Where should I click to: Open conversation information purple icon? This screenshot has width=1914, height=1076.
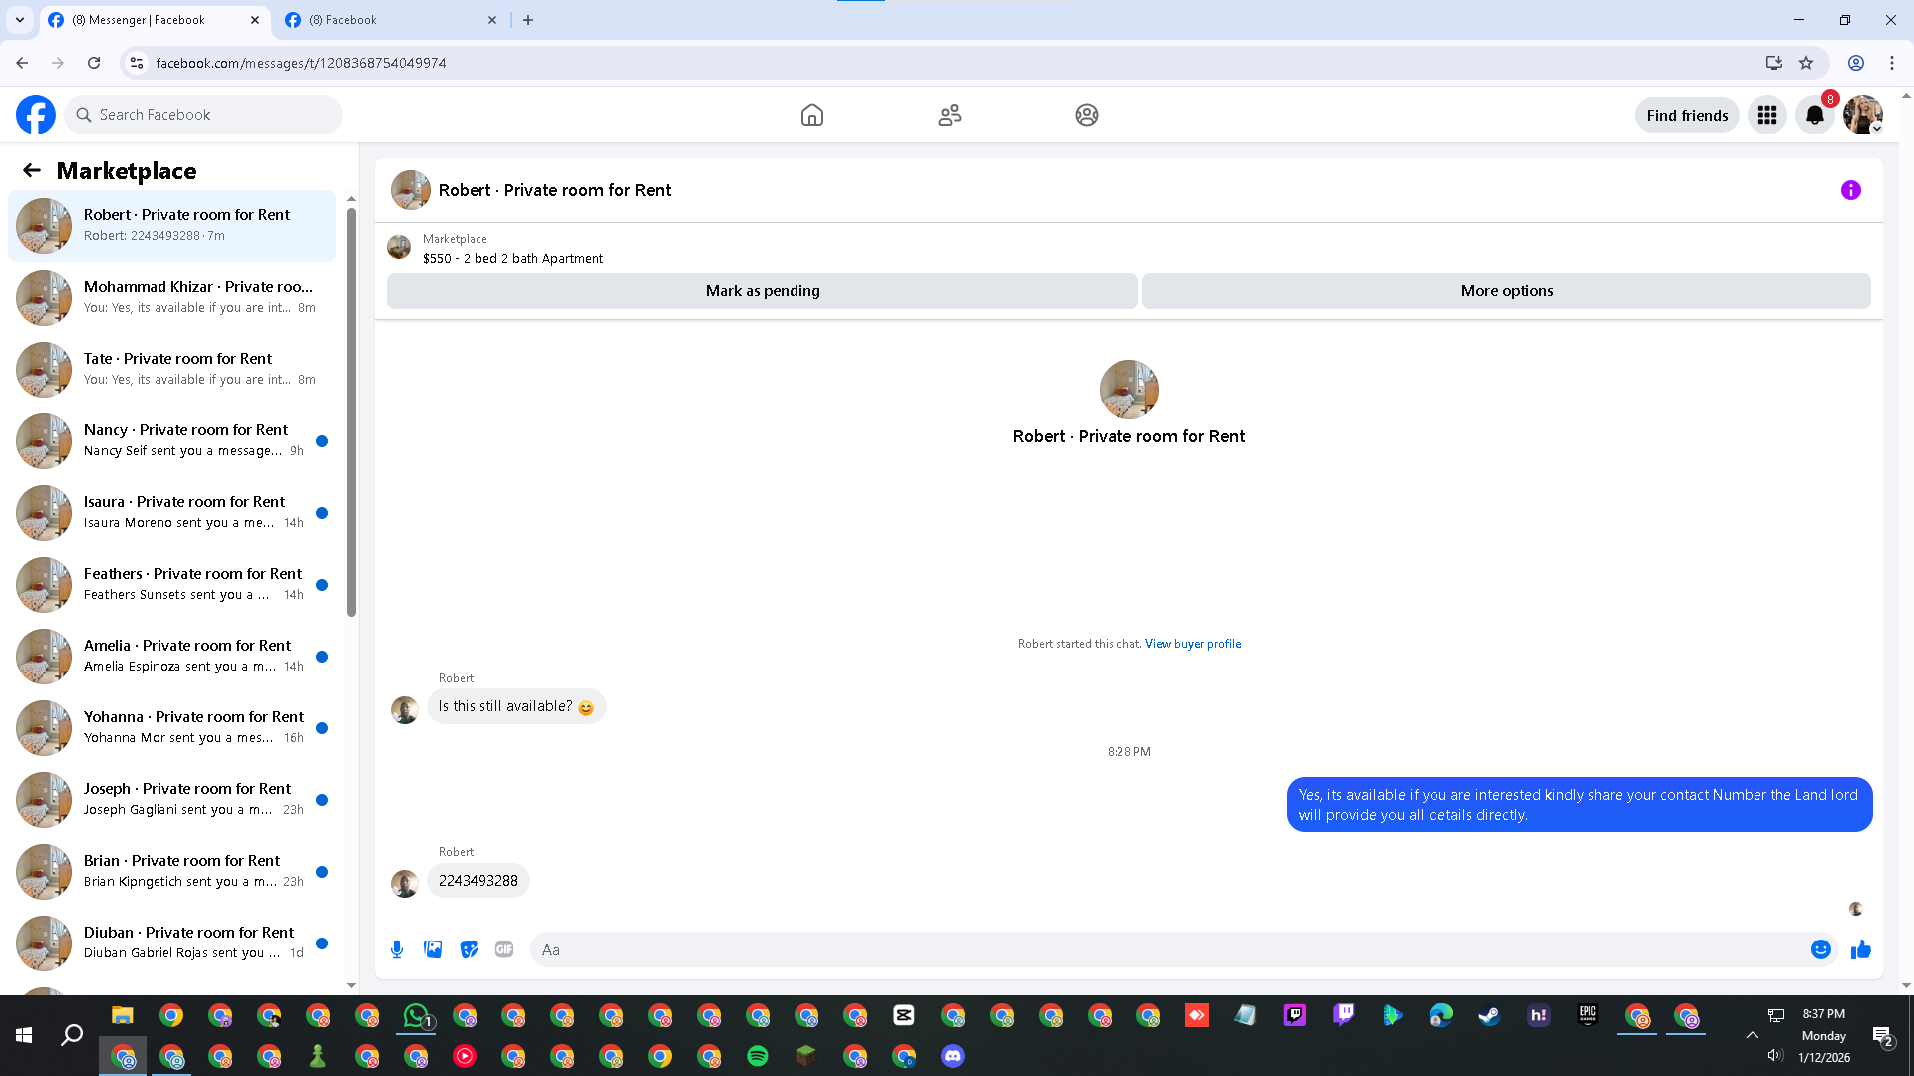(x=1850, y=190)
